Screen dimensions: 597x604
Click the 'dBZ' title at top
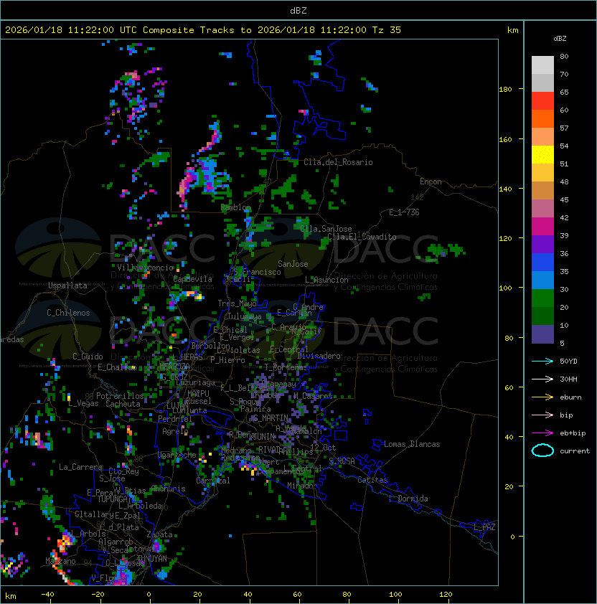[298, 10]
